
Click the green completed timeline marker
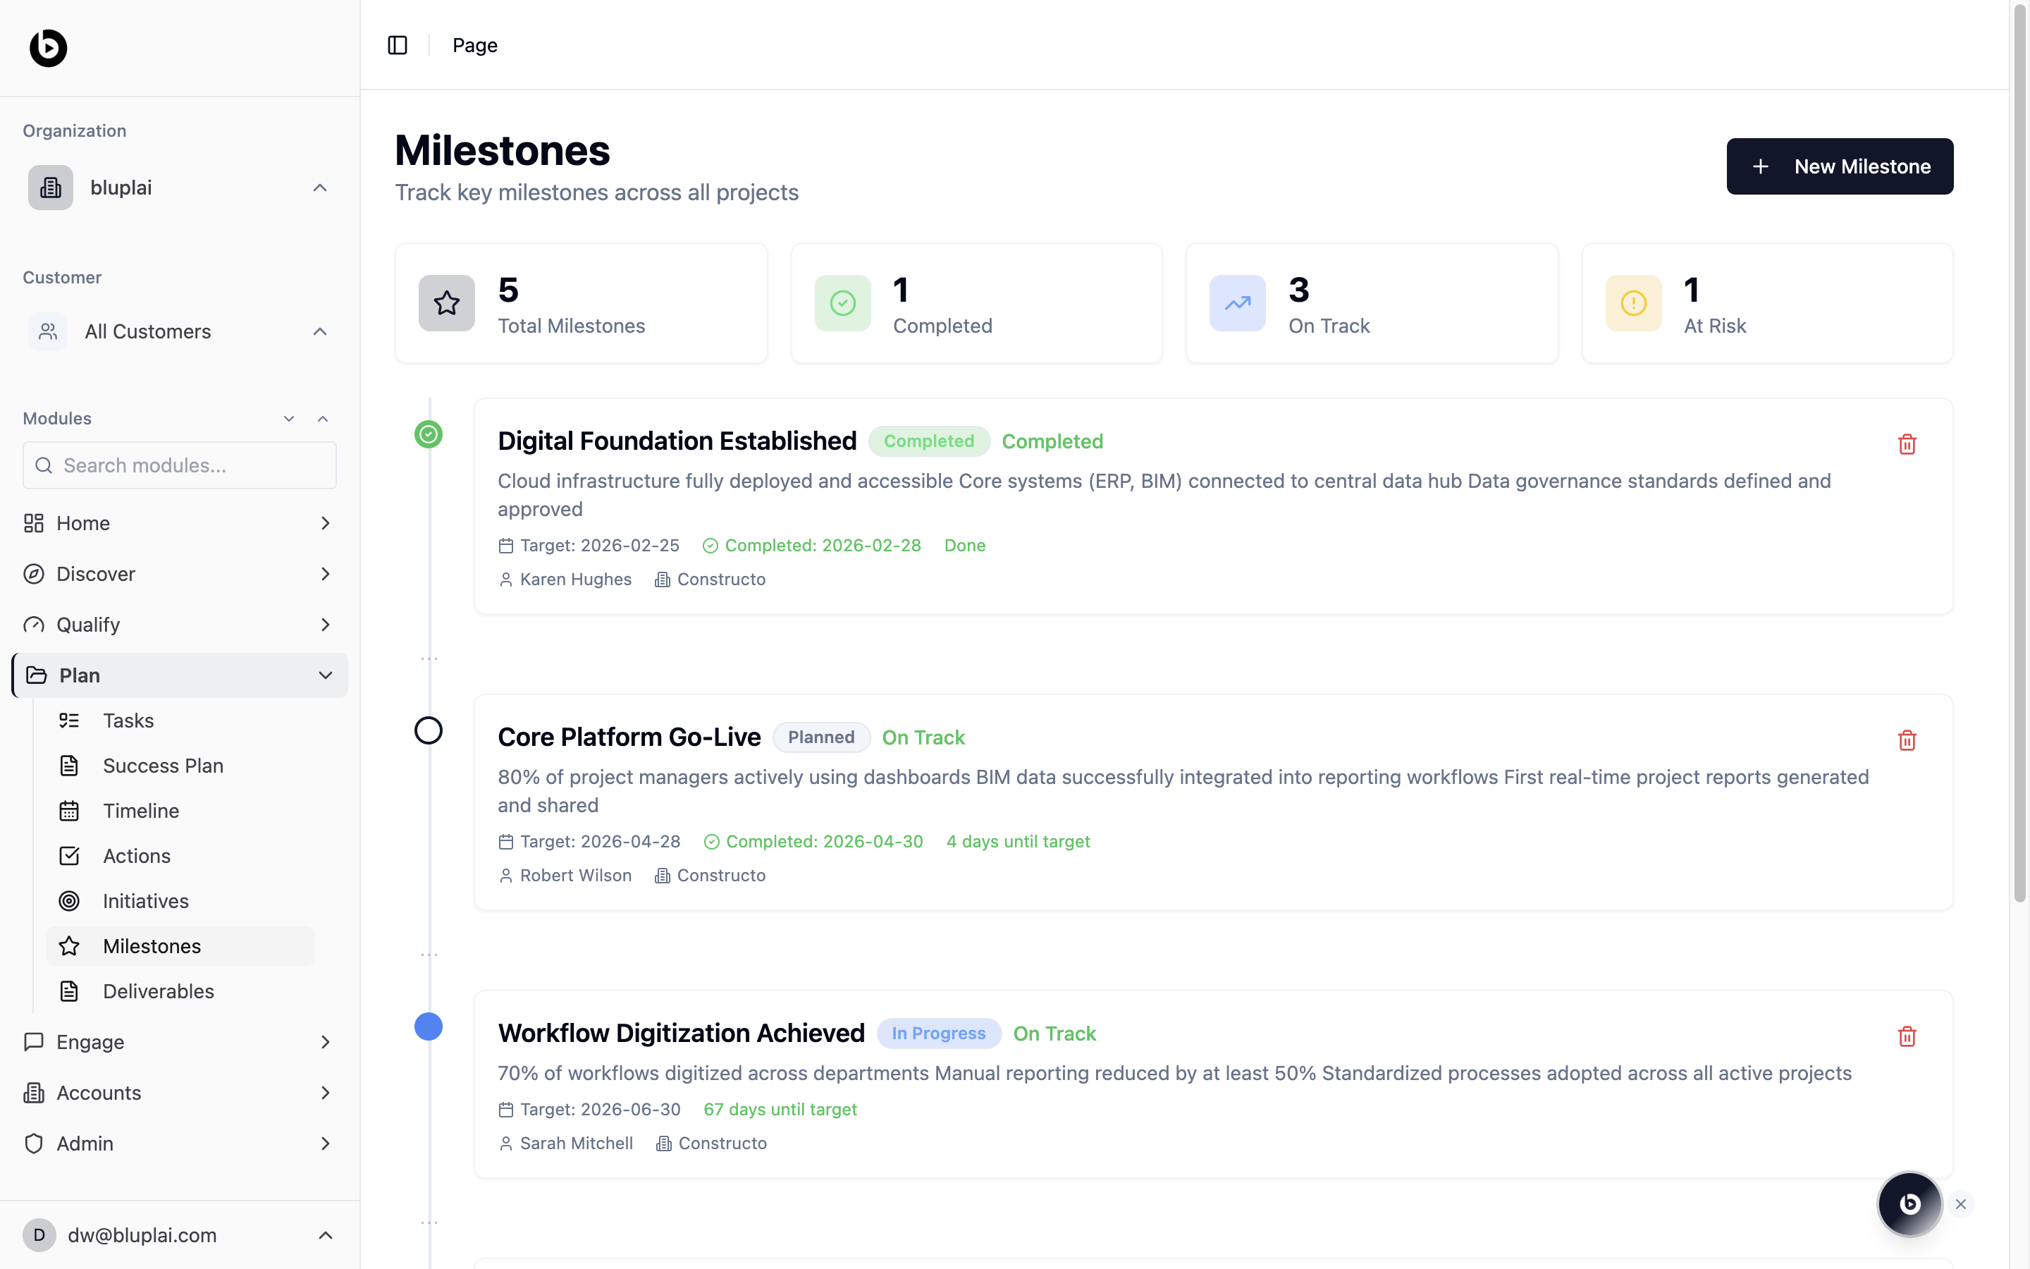point(429,434)
